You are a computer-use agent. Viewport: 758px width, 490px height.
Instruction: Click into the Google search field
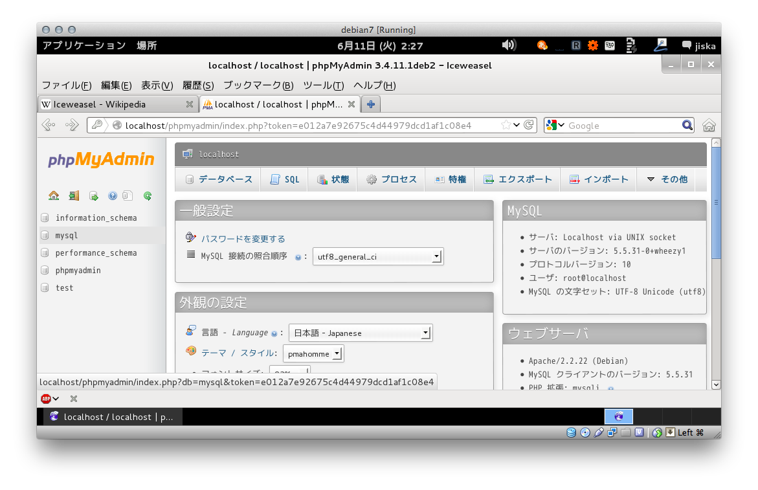pos(623,126)
